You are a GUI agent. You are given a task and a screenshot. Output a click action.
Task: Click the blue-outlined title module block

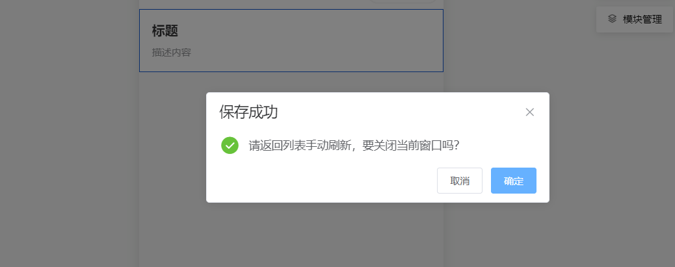coord(291,40)
